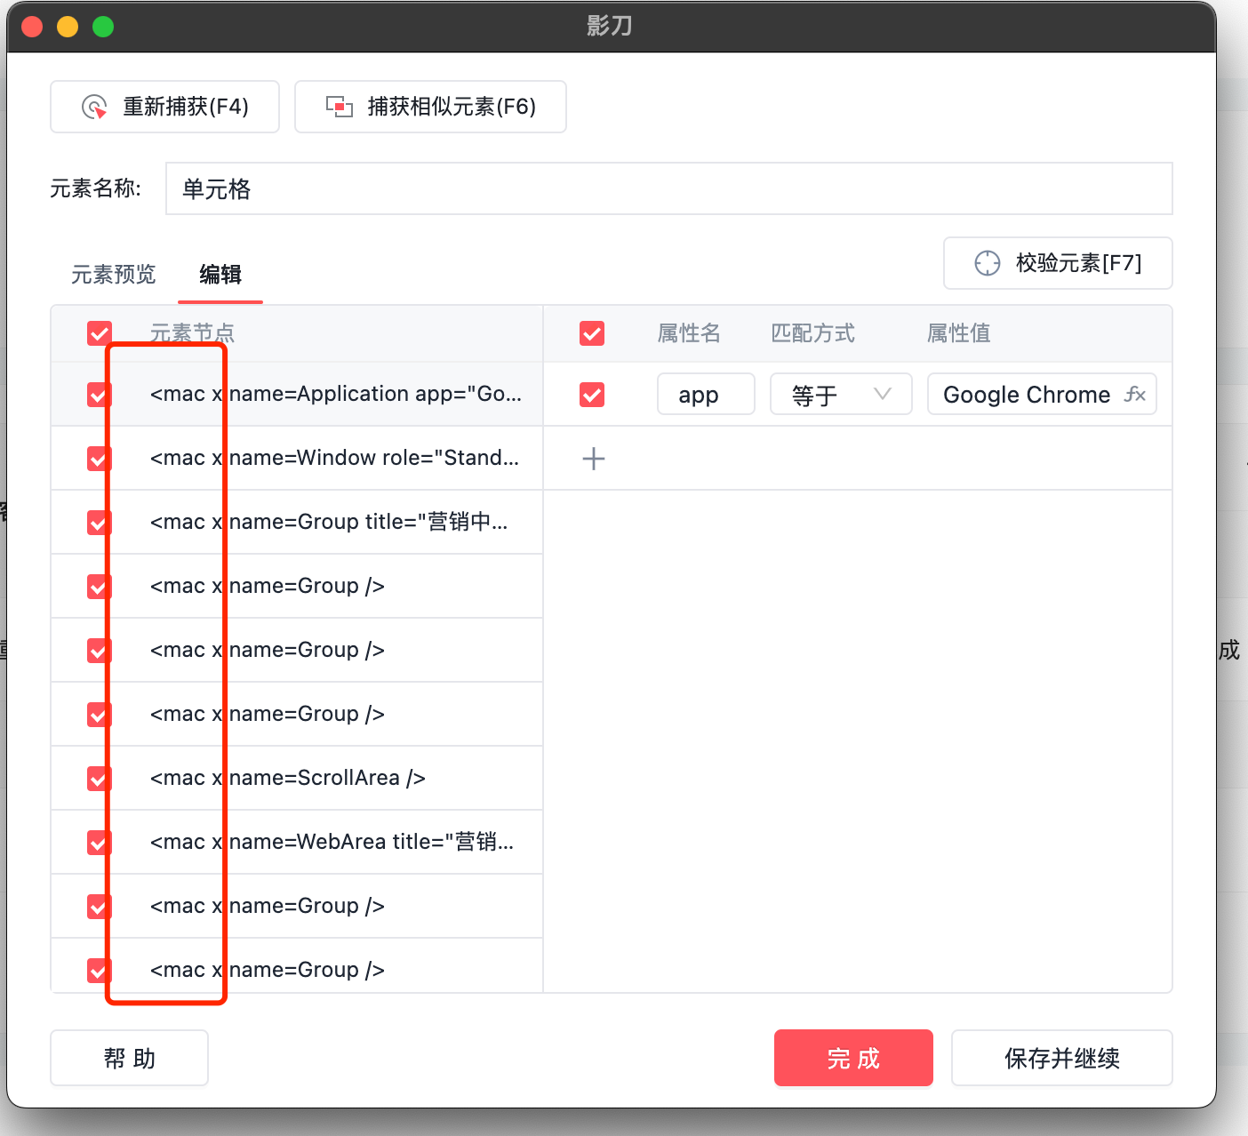Select the name=Application node row

[297, 394]
